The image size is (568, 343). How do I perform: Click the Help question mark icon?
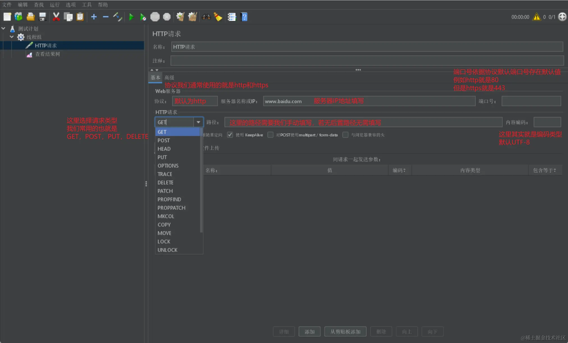(244, 17)
